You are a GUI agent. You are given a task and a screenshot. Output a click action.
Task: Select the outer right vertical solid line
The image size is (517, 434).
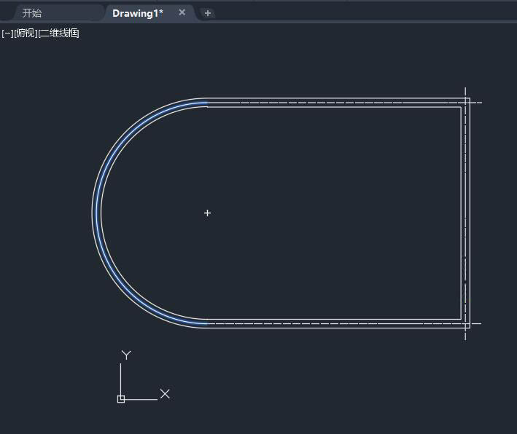pyautogui.click(x=470, y=213)
